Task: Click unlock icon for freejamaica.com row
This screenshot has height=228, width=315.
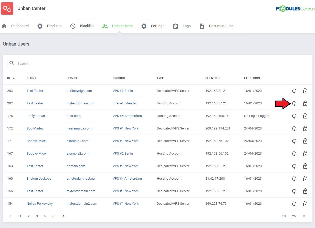Action: coord(305,128)
